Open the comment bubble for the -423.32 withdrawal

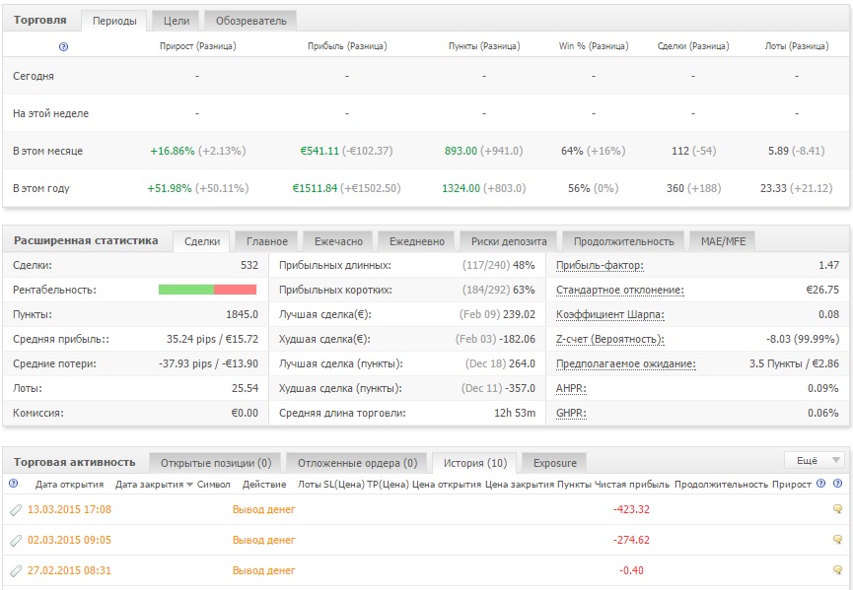pyautogui.click(x=837, y=510)
